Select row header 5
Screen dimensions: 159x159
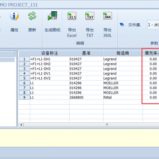click(24, 78)
